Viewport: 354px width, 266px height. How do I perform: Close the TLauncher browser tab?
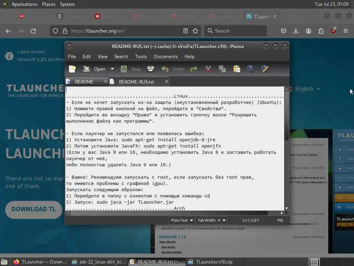[x=274, y=16]
